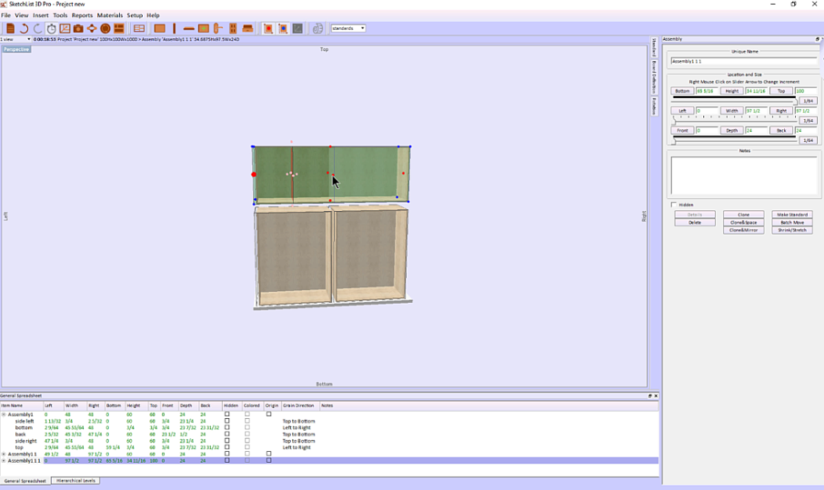Click the camera snapshot icon
824x490 pixels.
pos(78,28)
